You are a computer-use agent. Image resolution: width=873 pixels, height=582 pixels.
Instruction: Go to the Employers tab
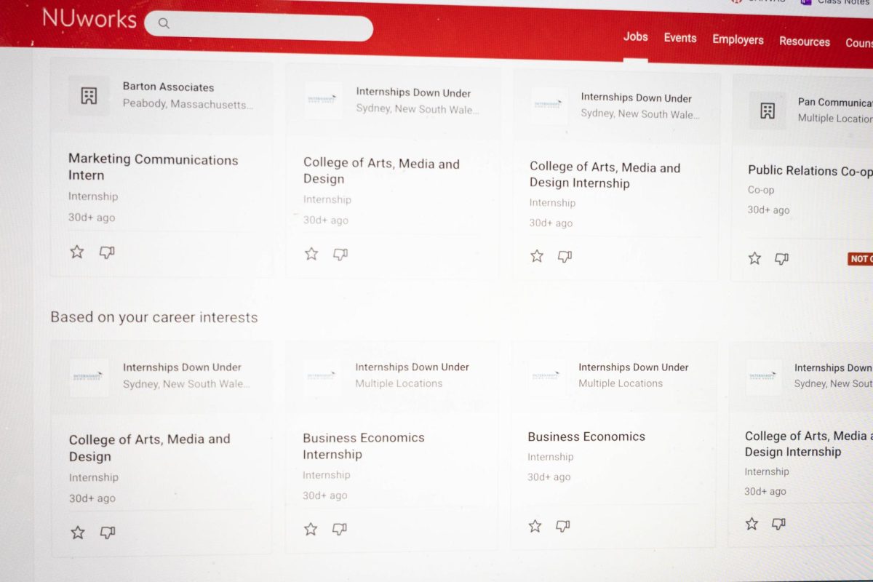tap(738, 39)
